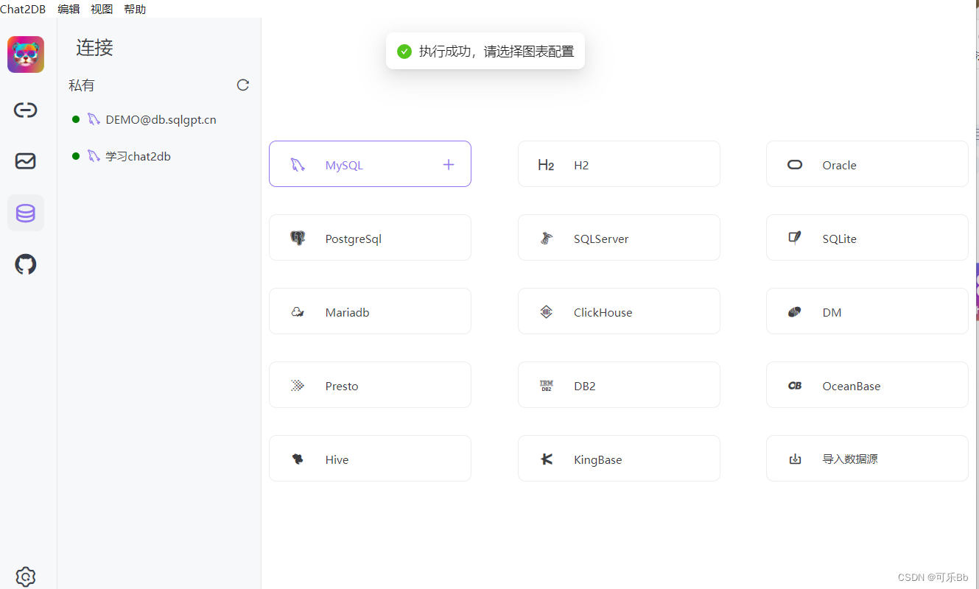Choose the Oracle database card

[867, 164]
